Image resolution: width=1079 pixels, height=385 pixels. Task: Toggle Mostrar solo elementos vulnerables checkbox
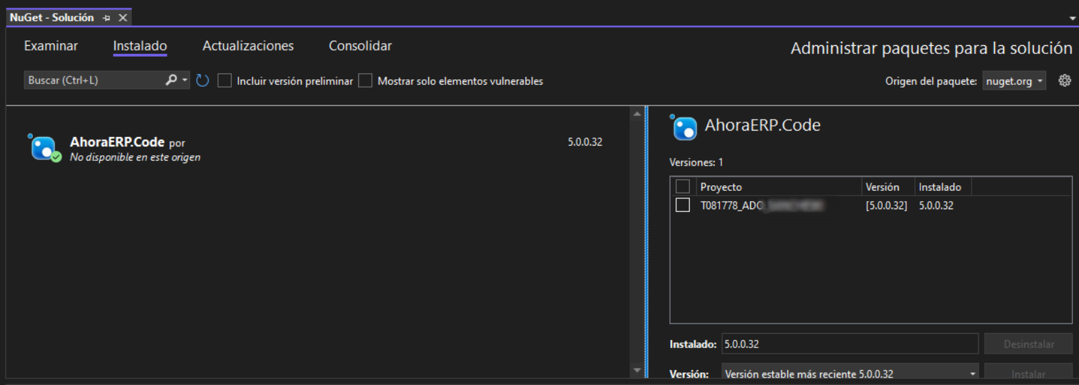(x=365, y=81)
